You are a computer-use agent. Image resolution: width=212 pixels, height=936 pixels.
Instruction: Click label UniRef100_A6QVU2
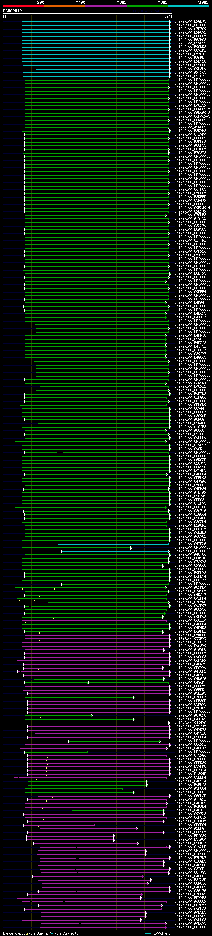pyautogui.click(x=190, y=536)
